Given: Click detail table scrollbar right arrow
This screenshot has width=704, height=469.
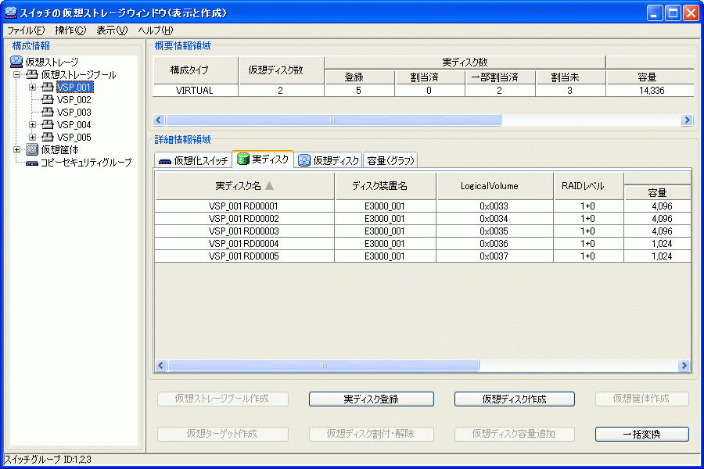Looking at the screenshot, I should tap(684, 365).
